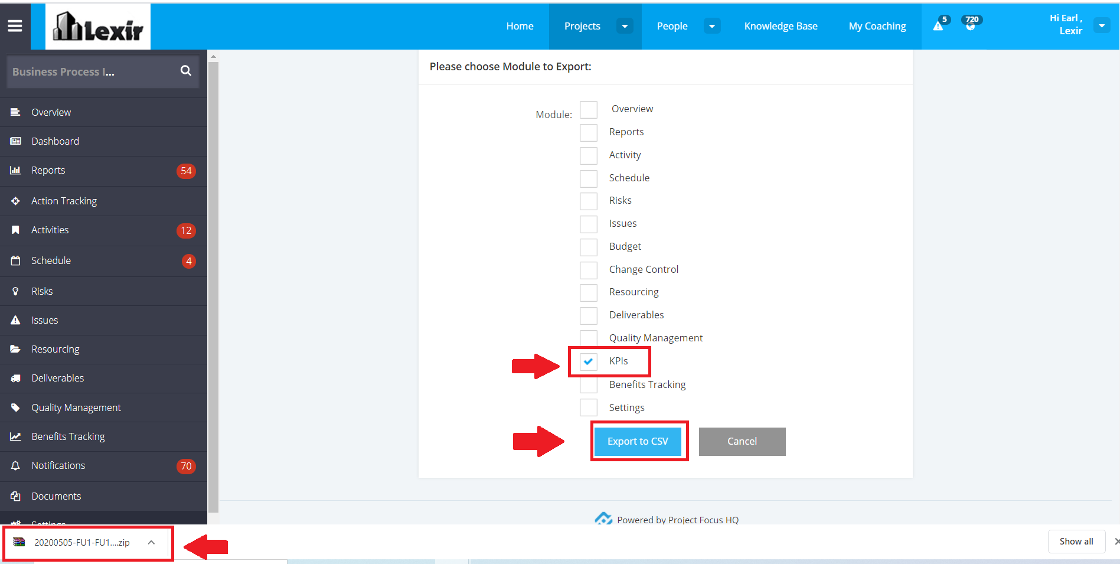Check the Overview module checkbox
Image resolution: width=1120 pixels, height=564 pixels.
point(589,110)
